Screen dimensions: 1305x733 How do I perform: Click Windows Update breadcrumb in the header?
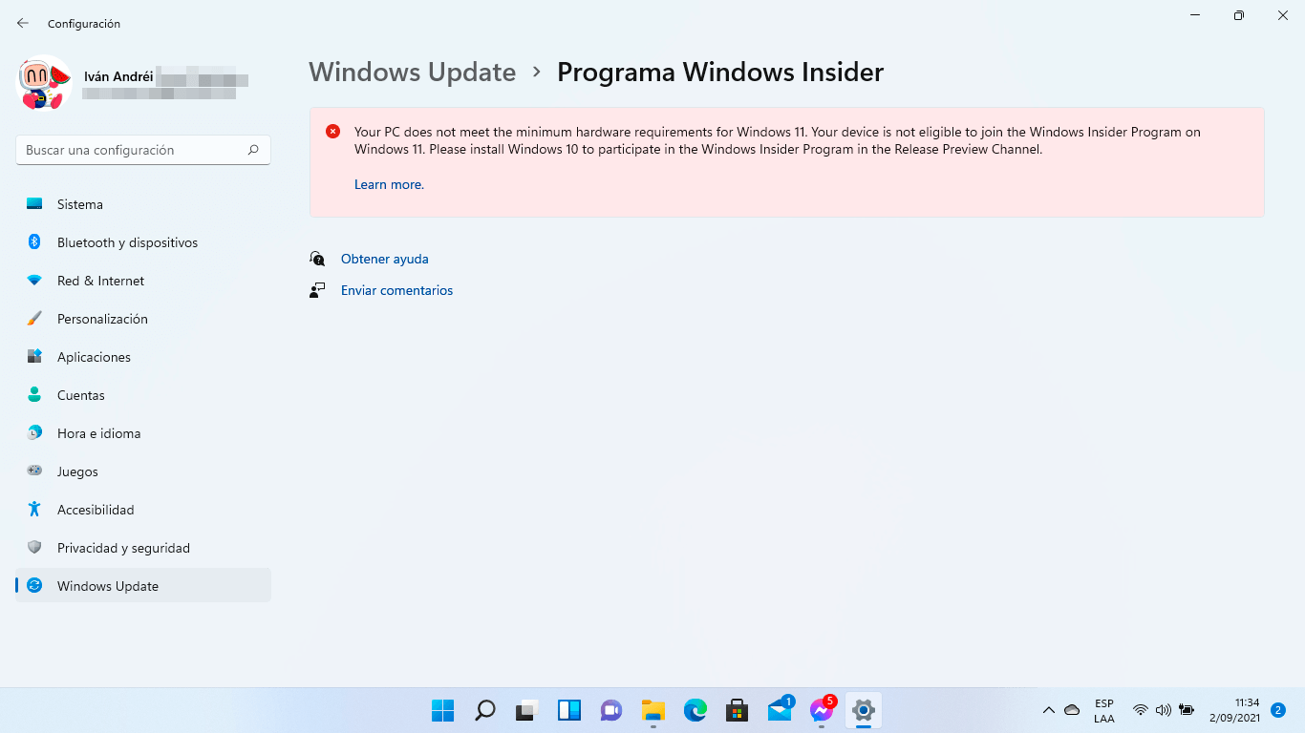tap(413, 72)
